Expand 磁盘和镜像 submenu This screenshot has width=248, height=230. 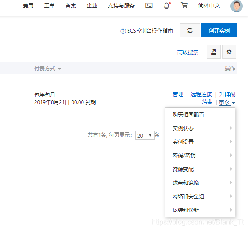(x=200, y=183)
